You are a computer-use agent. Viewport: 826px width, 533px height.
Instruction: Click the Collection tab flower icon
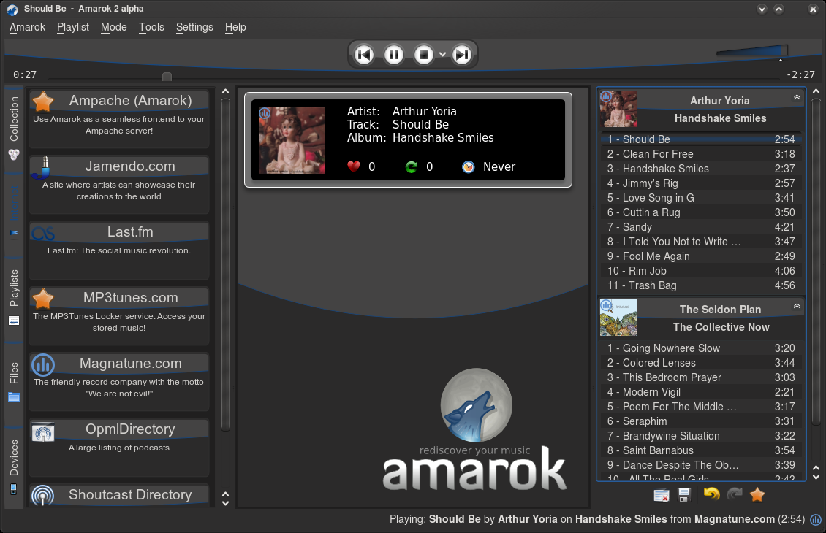click(14, 154)
